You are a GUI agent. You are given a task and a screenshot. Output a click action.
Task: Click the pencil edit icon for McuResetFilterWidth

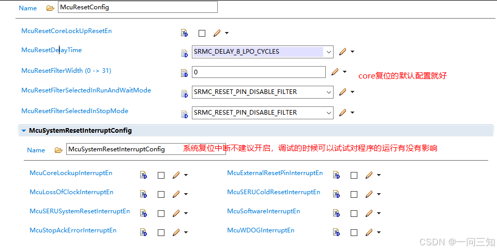tap(335, 72)
